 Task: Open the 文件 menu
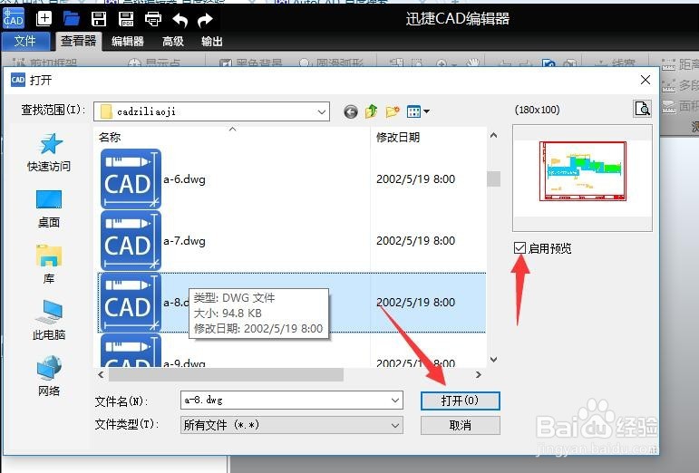click(x=25, y=42)
